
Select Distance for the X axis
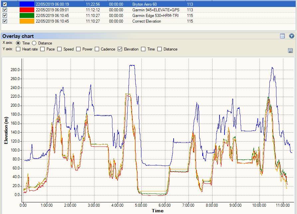[34, 43]
